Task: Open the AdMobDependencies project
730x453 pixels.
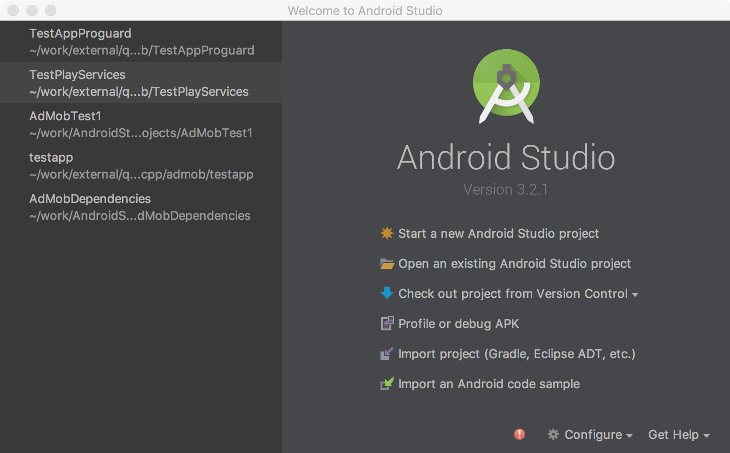Action: point(141,207)
